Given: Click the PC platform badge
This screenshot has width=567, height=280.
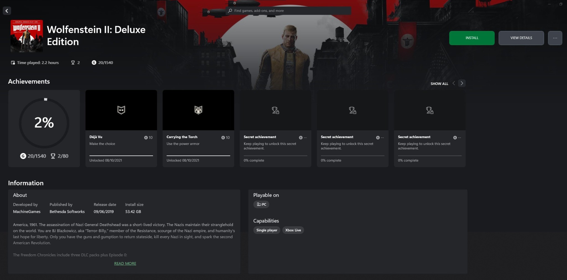Looking at the screenshot, I should [261, 204].
